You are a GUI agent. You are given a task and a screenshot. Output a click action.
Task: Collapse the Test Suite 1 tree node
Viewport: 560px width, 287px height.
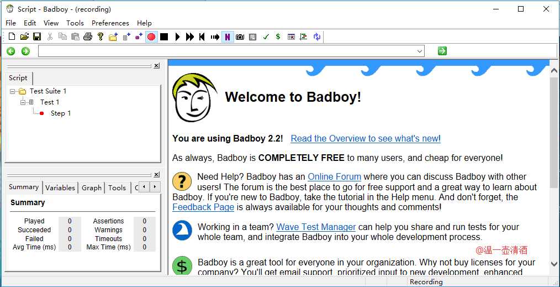(13, 91)
